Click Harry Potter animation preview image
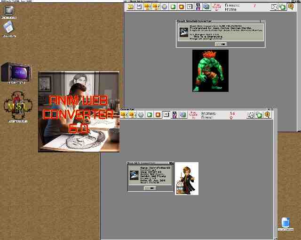The width and height of the screenshot is (301, 240). click(187, 179)
